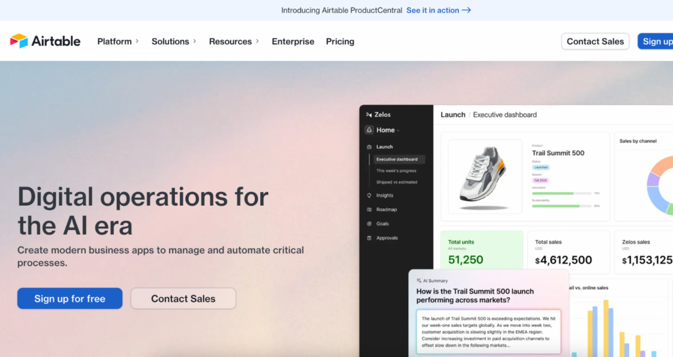Image resolution: width=673 pixels, height=357 pixels.
Task: Click the Launch sidebar icon
Action: click(369, 147)
